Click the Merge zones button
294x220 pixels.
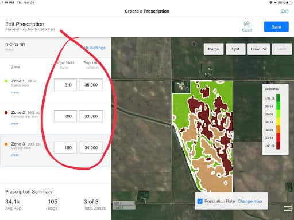[x=214, y=49]
